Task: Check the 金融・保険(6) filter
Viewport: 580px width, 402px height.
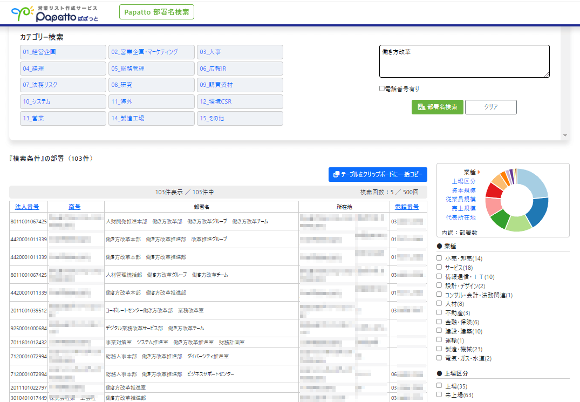Action: 439,322
